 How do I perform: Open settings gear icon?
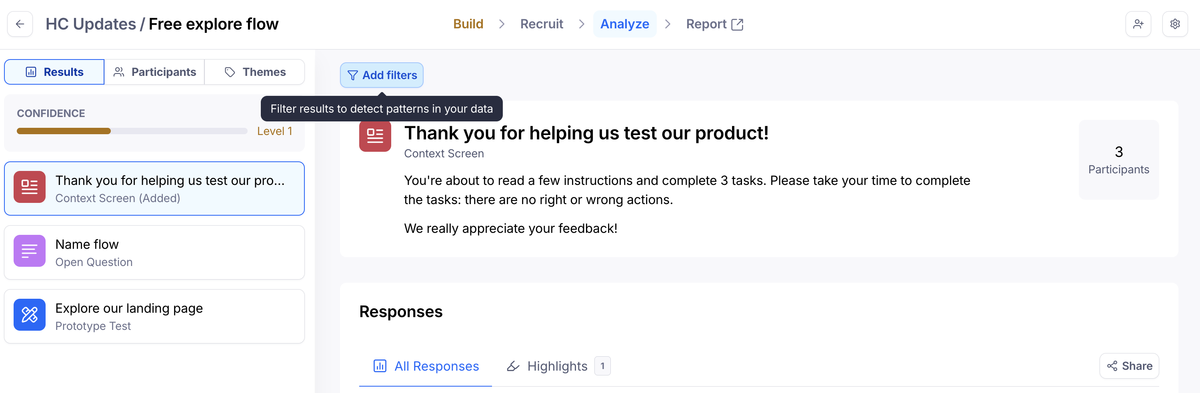point(1175,24)
